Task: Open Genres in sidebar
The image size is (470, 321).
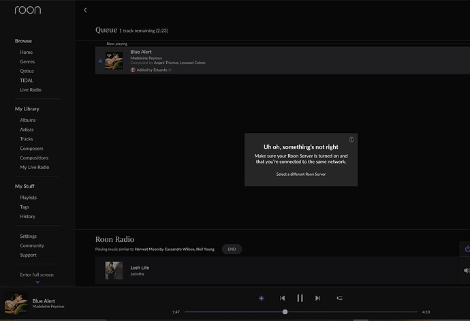Action: click(27, 61)
